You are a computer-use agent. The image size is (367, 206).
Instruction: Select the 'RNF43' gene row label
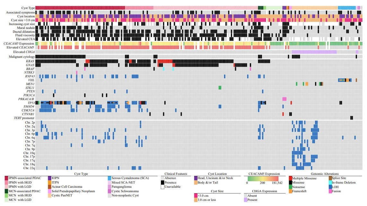tap(30, 76)
